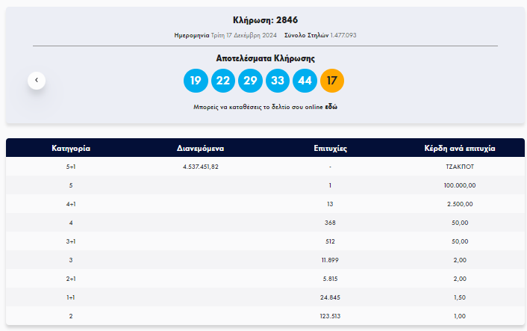Click the 'Κατηγορία' column header
This screenshot has height=331, width=527.
pos(71,149)
